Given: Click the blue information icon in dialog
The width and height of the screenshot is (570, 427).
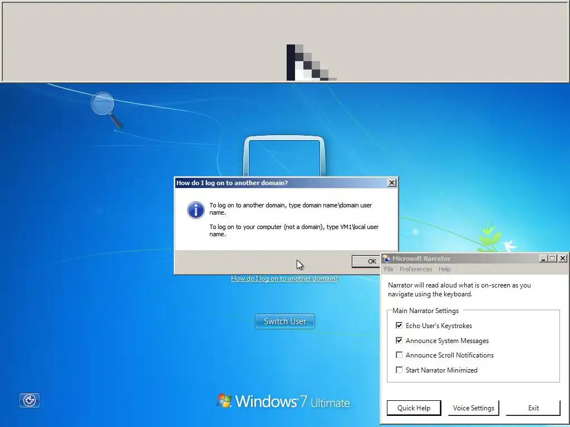Looking at the screenshot, I should click(x=195, y=210).
